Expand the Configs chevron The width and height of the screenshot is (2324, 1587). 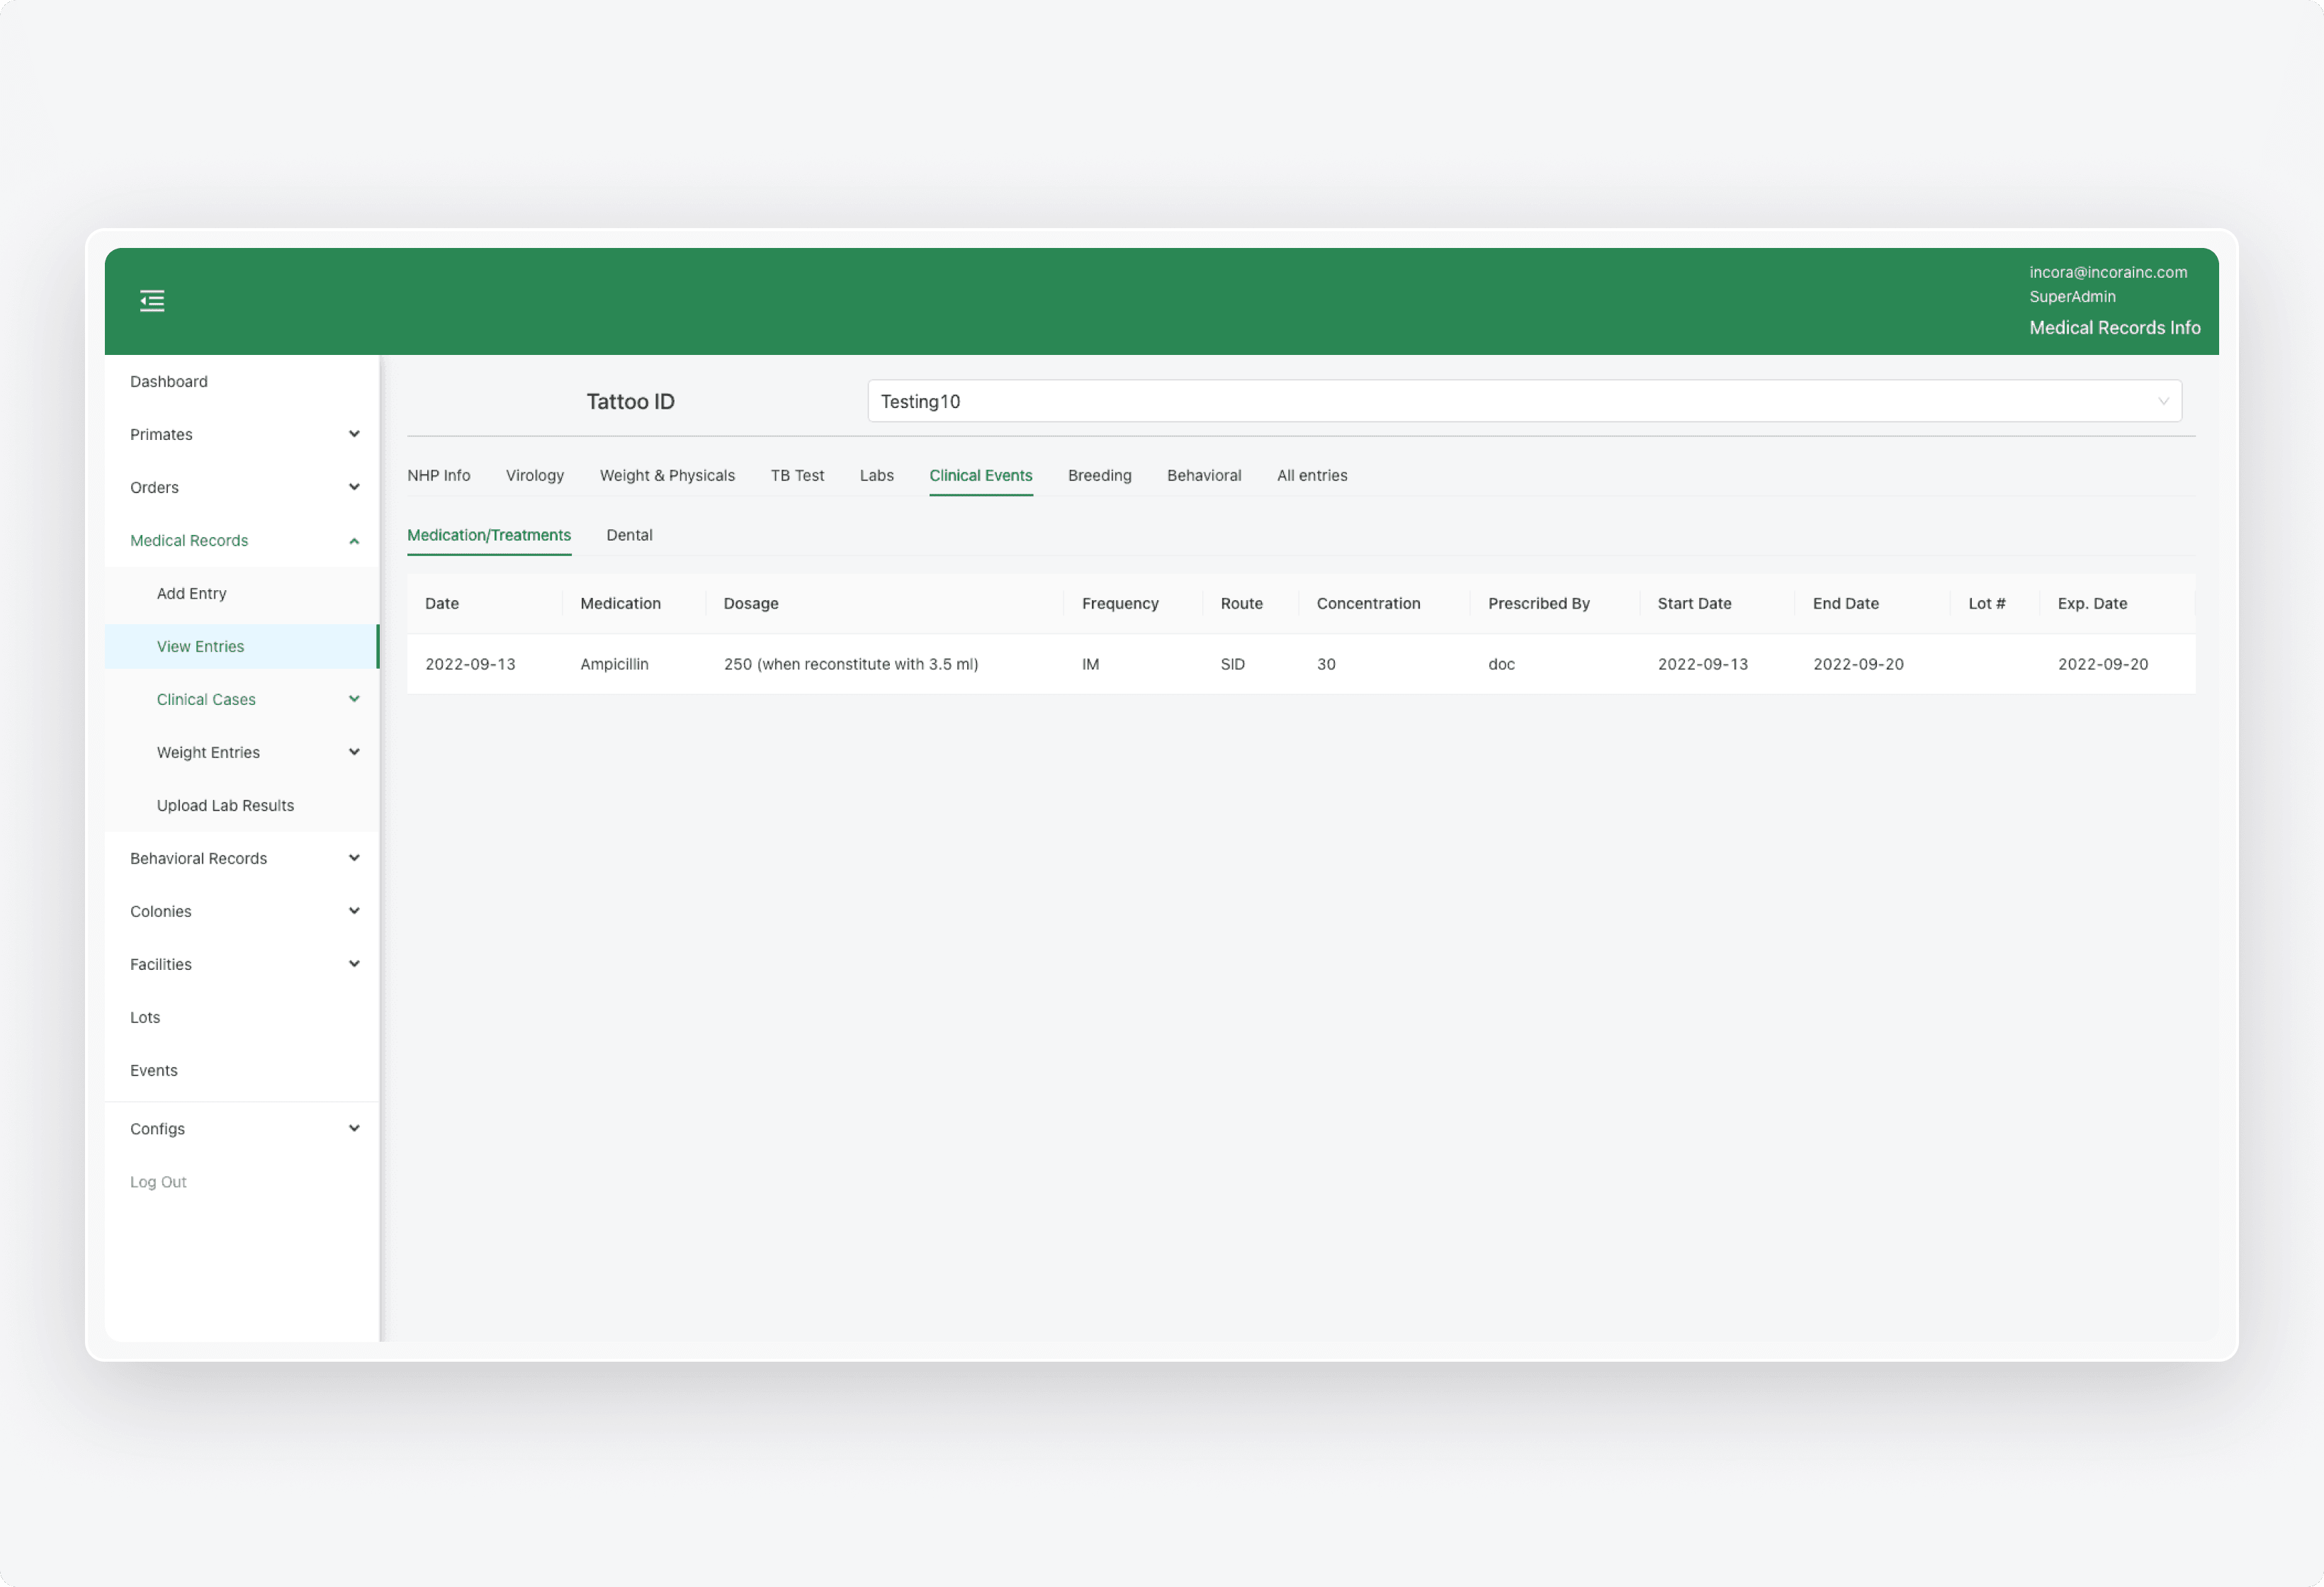pos(354,1128)
